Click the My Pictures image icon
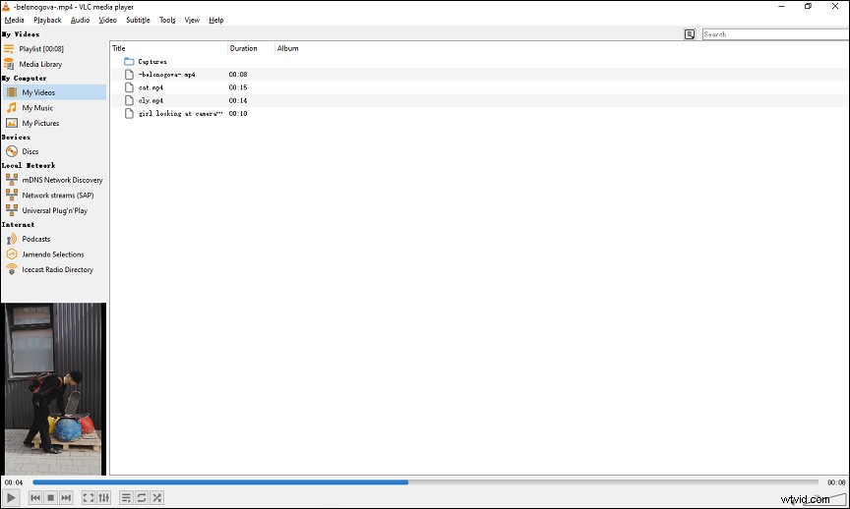Screen dimensions: 850x509 [12, 123]
